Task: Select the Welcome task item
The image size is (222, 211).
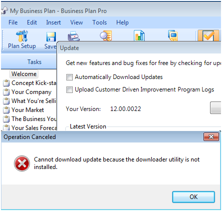Action: pos(24,74)
